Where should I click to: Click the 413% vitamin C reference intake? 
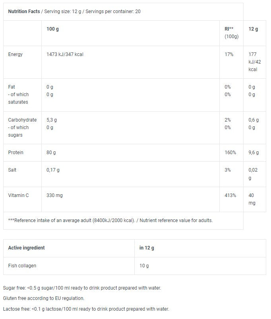pos(230,195)
